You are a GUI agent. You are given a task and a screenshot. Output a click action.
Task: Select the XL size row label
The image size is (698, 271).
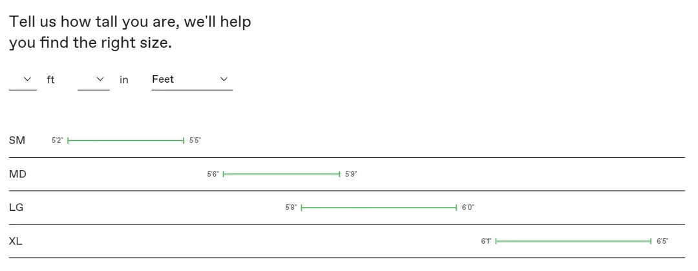click(16, 241)
